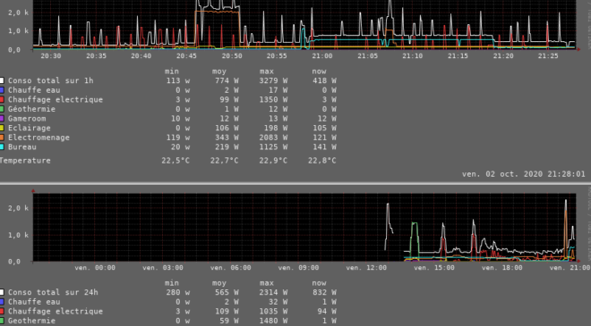Click the Gameroom min value '10 w'
Screen dimensions: 591x326
[x=180, y=119]
